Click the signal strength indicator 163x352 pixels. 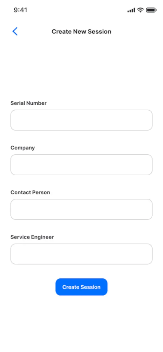click(131, 10)
